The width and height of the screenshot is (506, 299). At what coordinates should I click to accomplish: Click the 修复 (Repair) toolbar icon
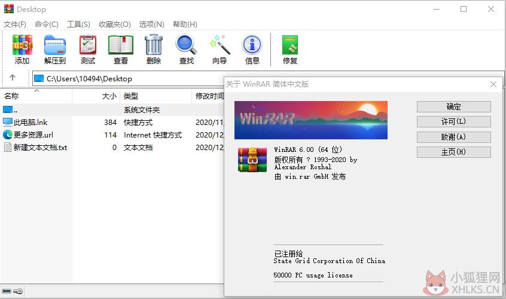point(290,45)
